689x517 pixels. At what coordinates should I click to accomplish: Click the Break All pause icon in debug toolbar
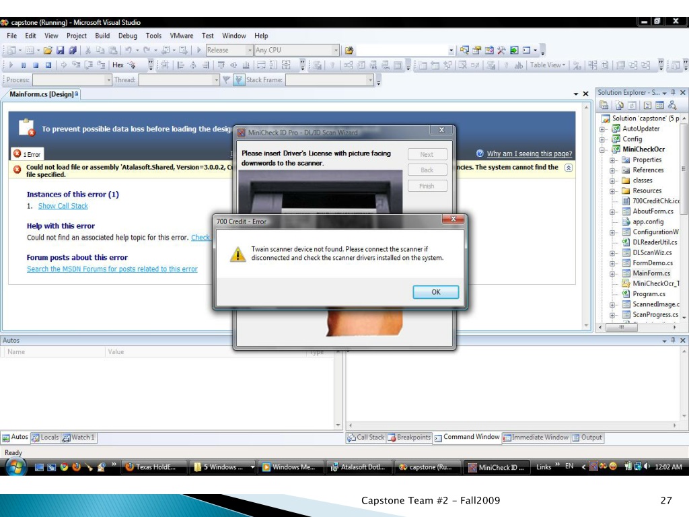(24, 65)
